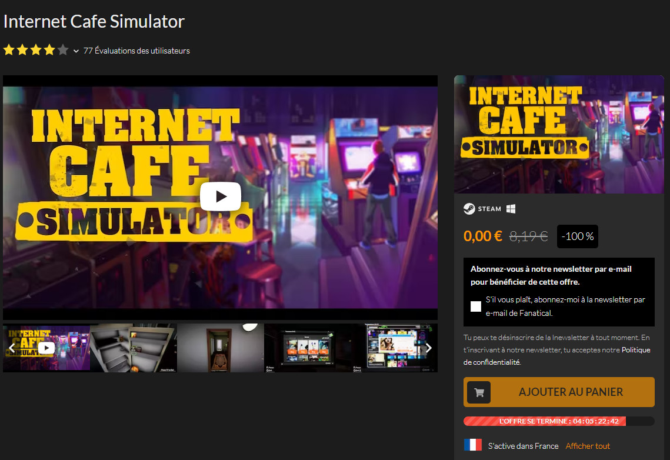Select the empty shelves screenshot thumbnail
The height and width of the screenshot is (460, 670).
coord(134,348)
